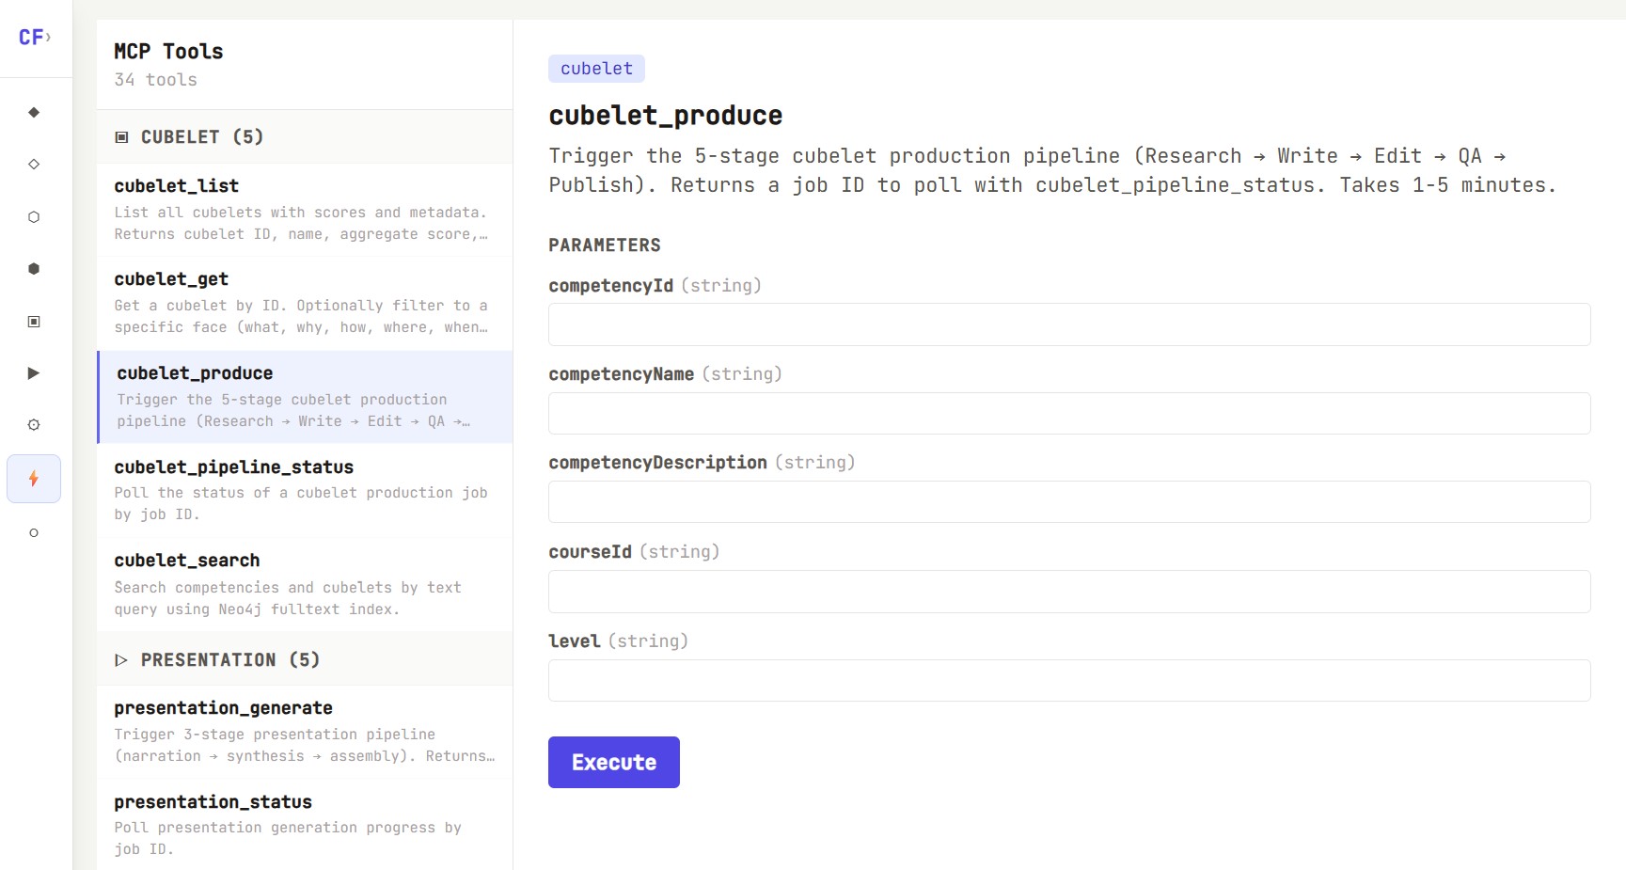The width and height of the screenshot is (1626, 870).
Task: Choose the cubelet_search tool entry
Action: click(x=304, y=584)
